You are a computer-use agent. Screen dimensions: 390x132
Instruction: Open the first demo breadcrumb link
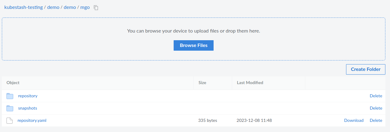pyautogui.click(x=53, y=7)
